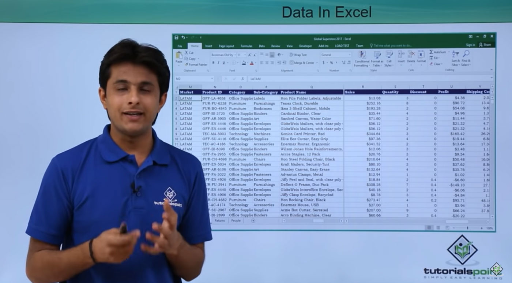
Task: Toggle bold formatting in Font group
Action: [214, 63]
